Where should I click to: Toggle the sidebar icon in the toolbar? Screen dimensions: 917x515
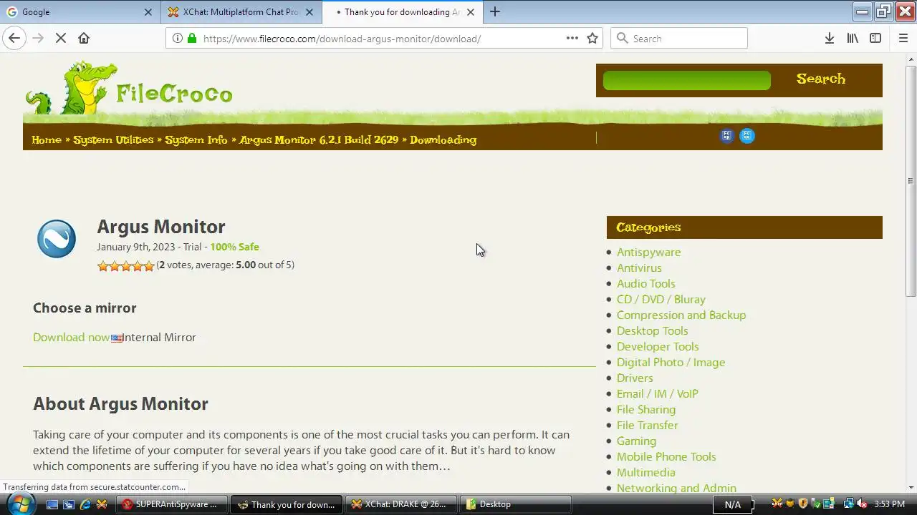pos(875,38)
